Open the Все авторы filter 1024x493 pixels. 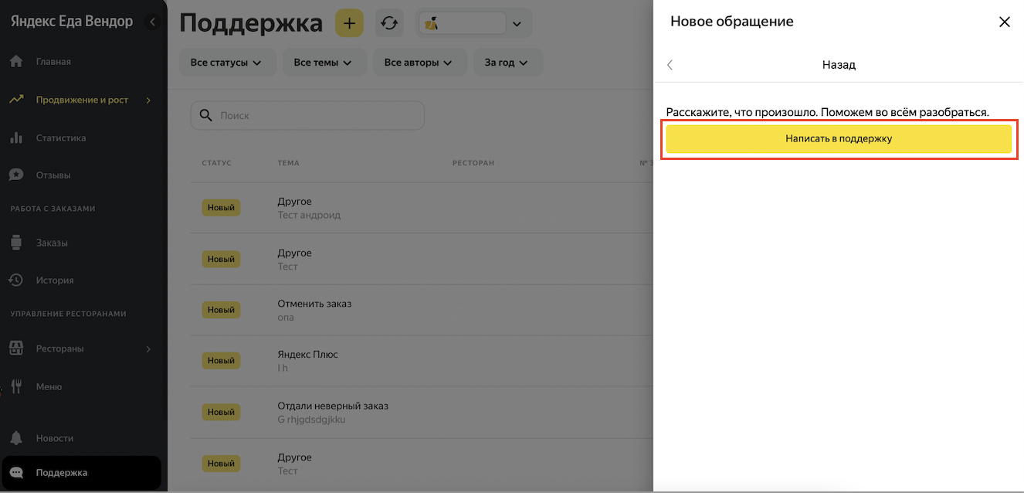pyautogui.click(x=419, y=63)
